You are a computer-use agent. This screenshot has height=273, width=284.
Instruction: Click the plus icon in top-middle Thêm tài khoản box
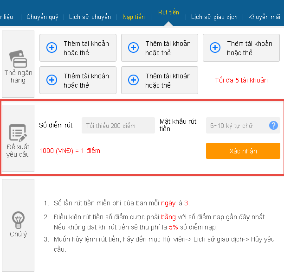tap(133, 47)
